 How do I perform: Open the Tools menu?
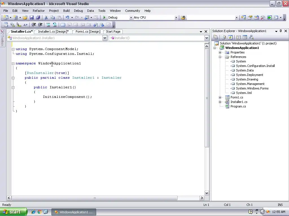[102, 11]
